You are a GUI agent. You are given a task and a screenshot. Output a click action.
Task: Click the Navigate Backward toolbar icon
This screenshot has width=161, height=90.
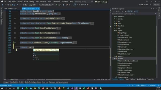(x=3, y=5)
